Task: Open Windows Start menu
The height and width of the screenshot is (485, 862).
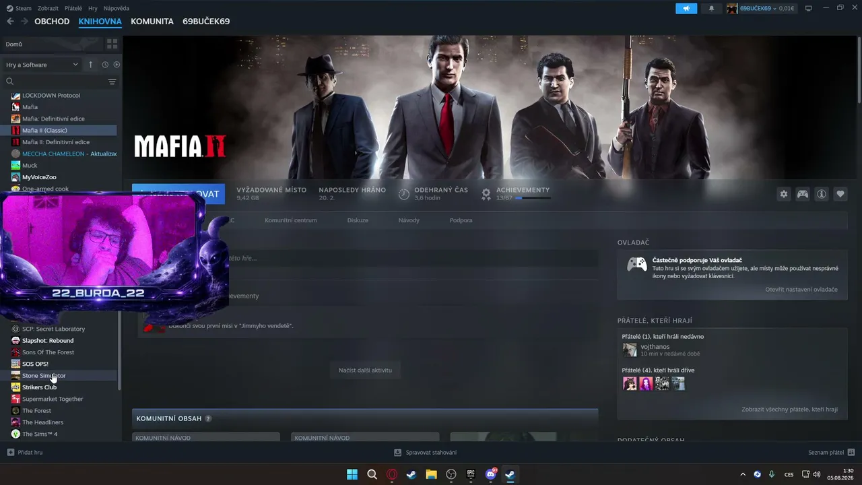Action: coord(352,474)
